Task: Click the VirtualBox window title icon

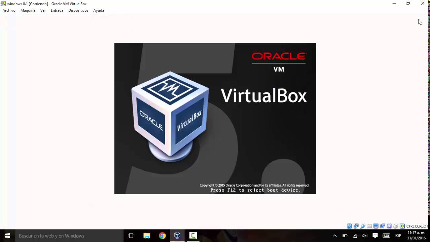Action: pos(3,3)
